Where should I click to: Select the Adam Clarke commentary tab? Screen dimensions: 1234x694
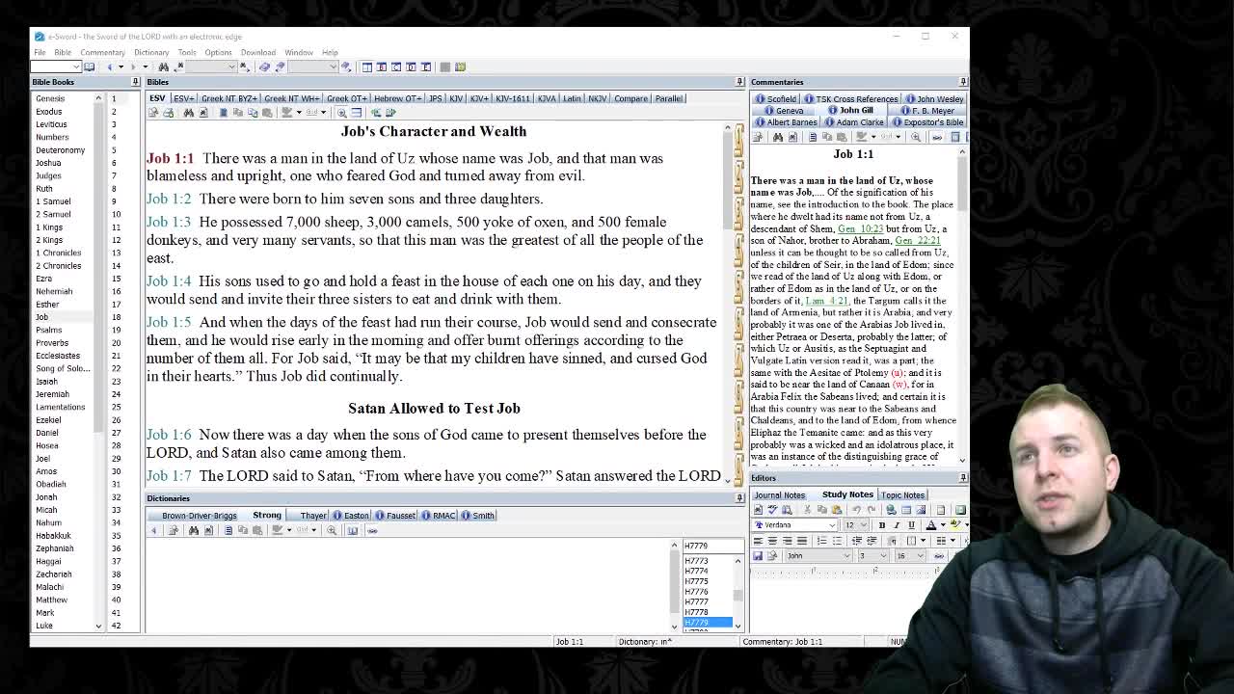[x=855, y=122]
